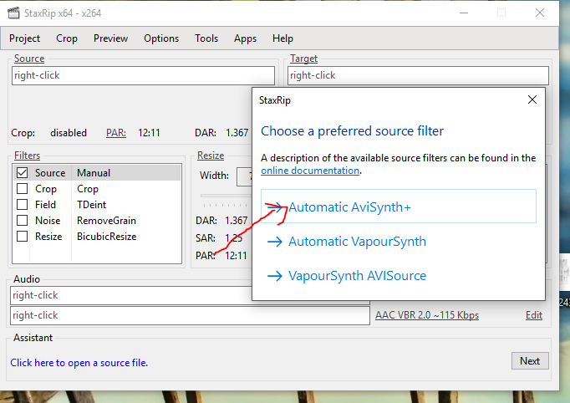Uncheck the Source filter checkbox

pyautogui.click(x=23, y=173)
